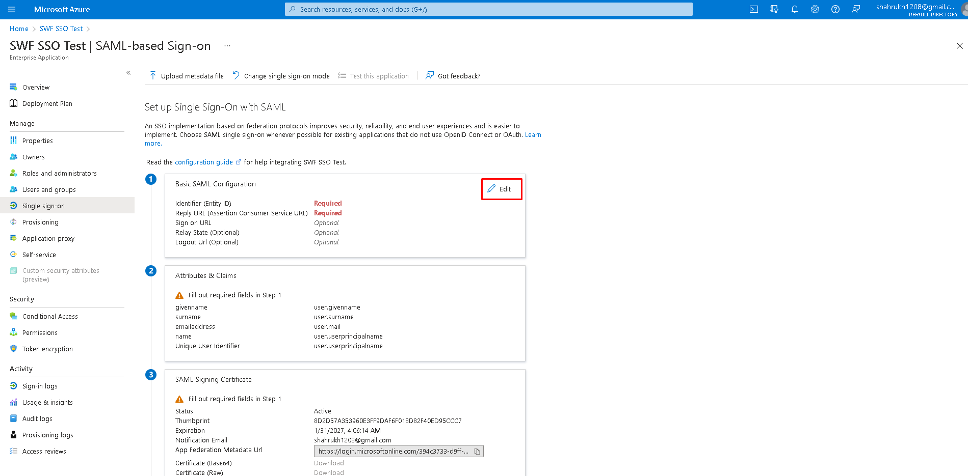Image resolution: width=968 pixels, height=476 pixels.
Task: Click the Access reviews list icon
Action: tap(13, 451)
